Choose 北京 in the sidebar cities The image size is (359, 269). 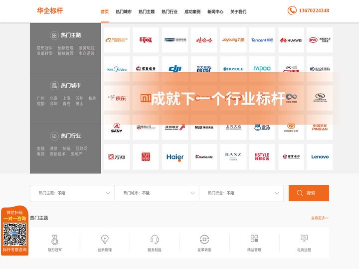pyautogui.click(x=53, y=98)
